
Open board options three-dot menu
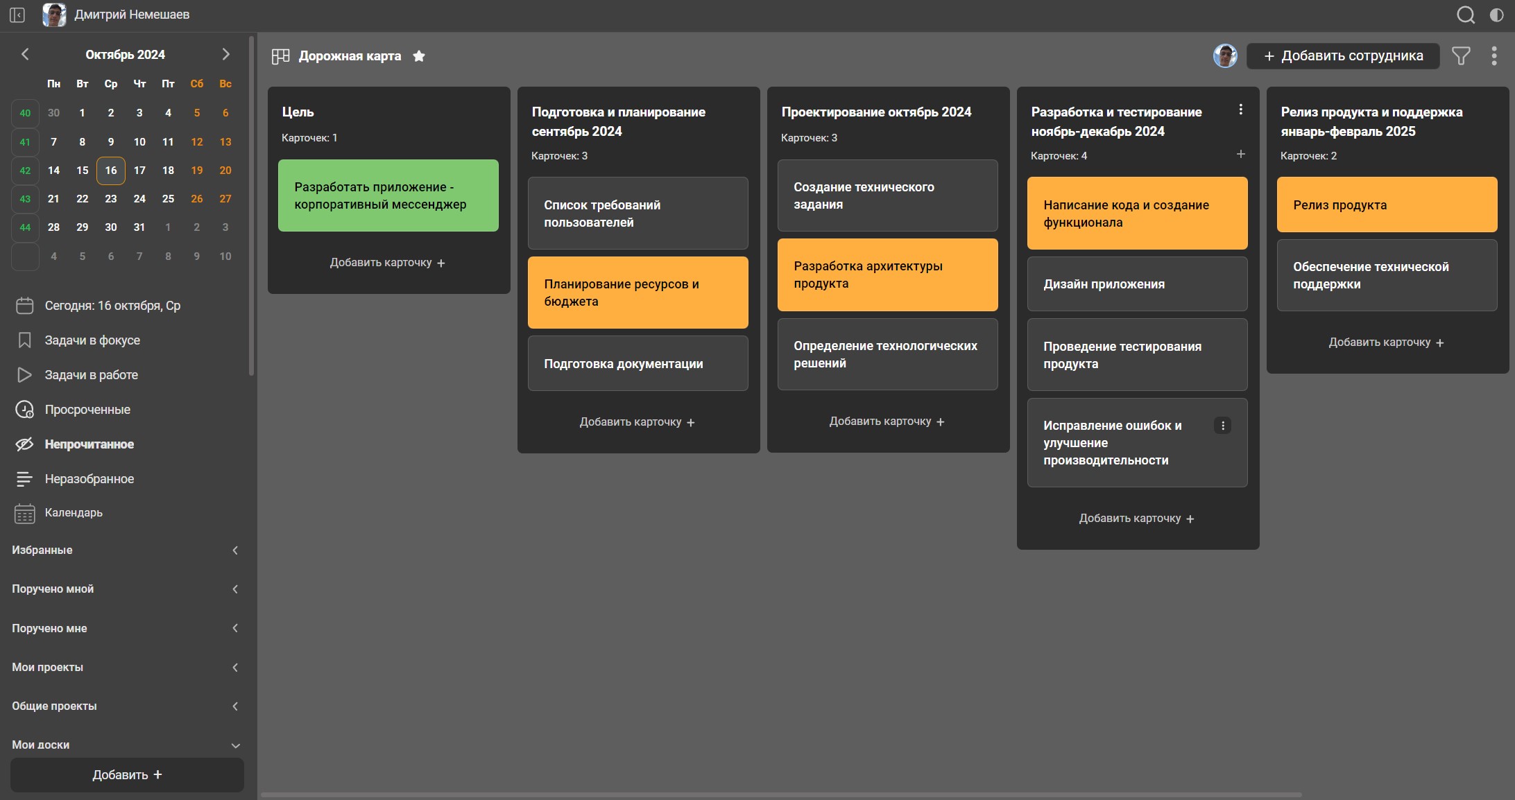(1493, 55)
